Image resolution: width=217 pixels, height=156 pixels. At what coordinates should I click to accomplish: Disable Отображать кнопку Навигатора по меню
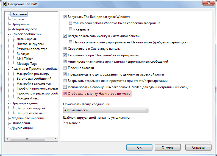65,94
